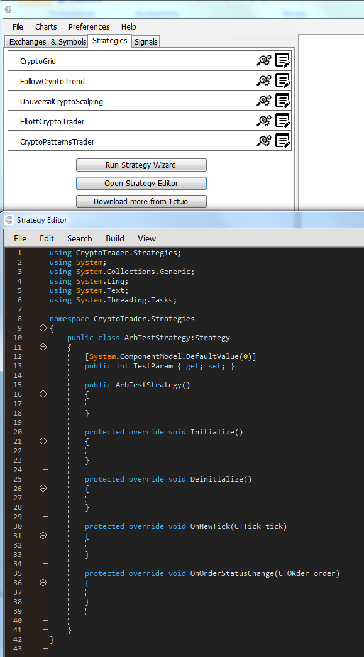This screenshot has width=364, height=657.
Task: Open the Help menu
Action: (x=129, y=27)
